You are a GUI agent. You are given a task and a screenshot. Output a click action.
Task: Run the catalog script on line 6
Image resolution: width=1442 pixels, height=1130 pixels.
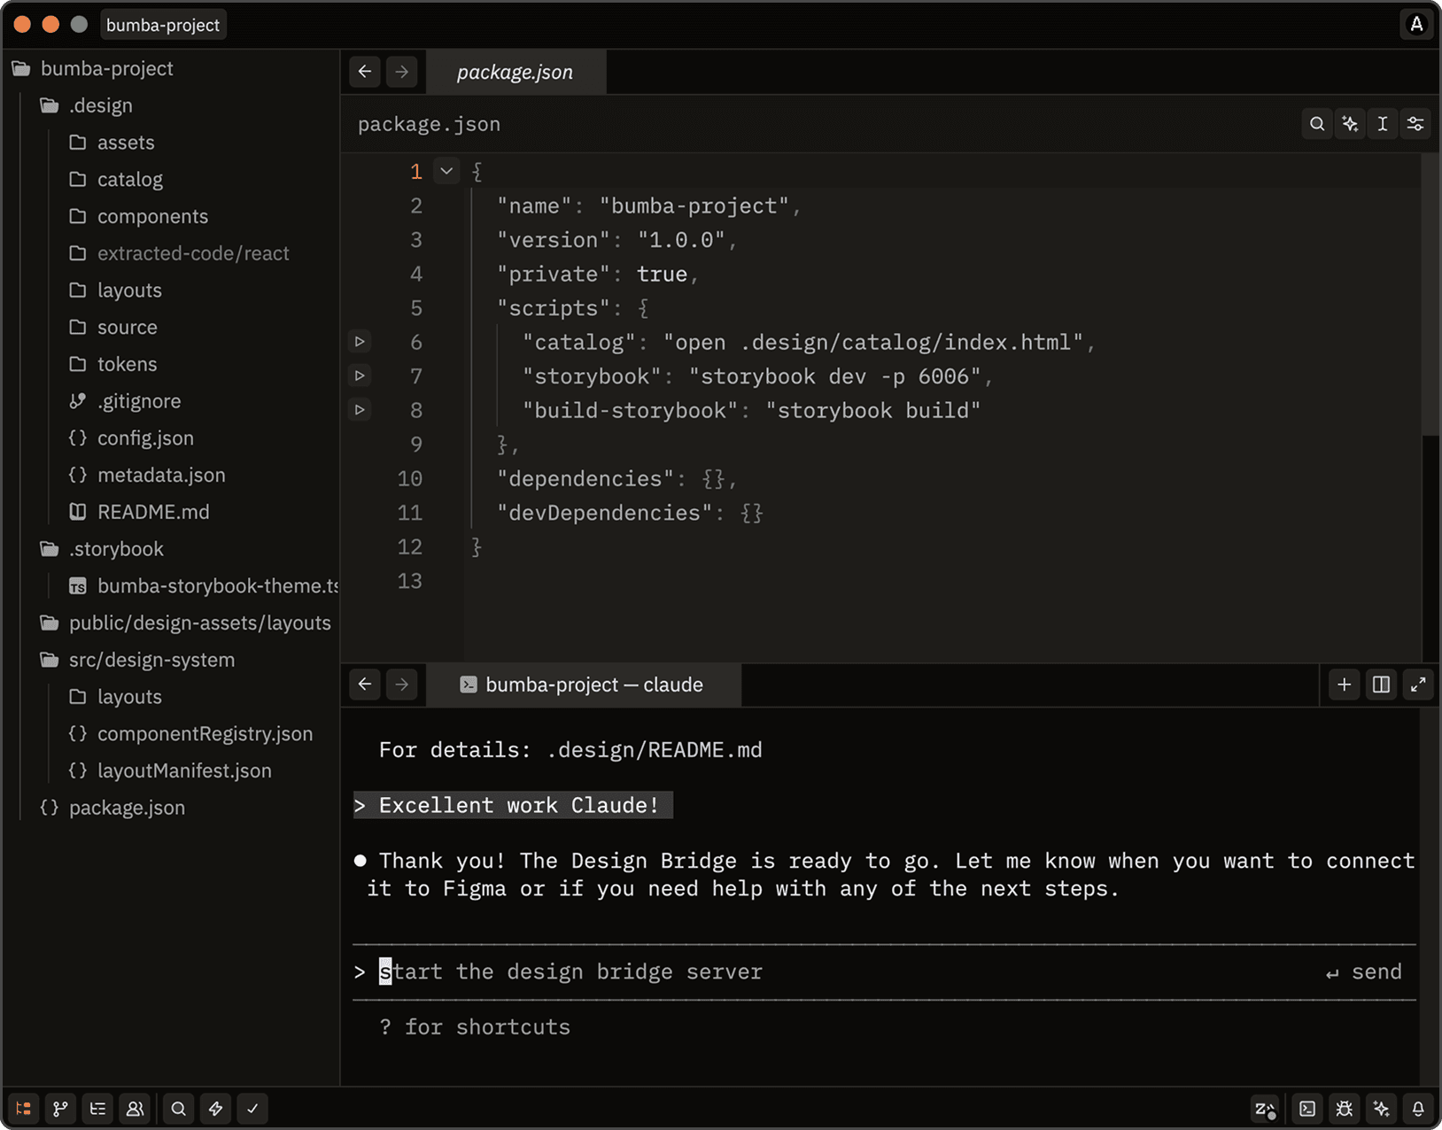click(x=360, y=342)
